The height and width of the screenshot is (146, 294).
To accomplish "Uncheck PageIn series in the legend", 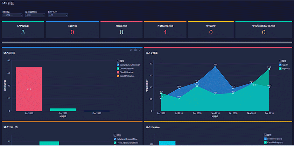I will [x=280, y=65].
